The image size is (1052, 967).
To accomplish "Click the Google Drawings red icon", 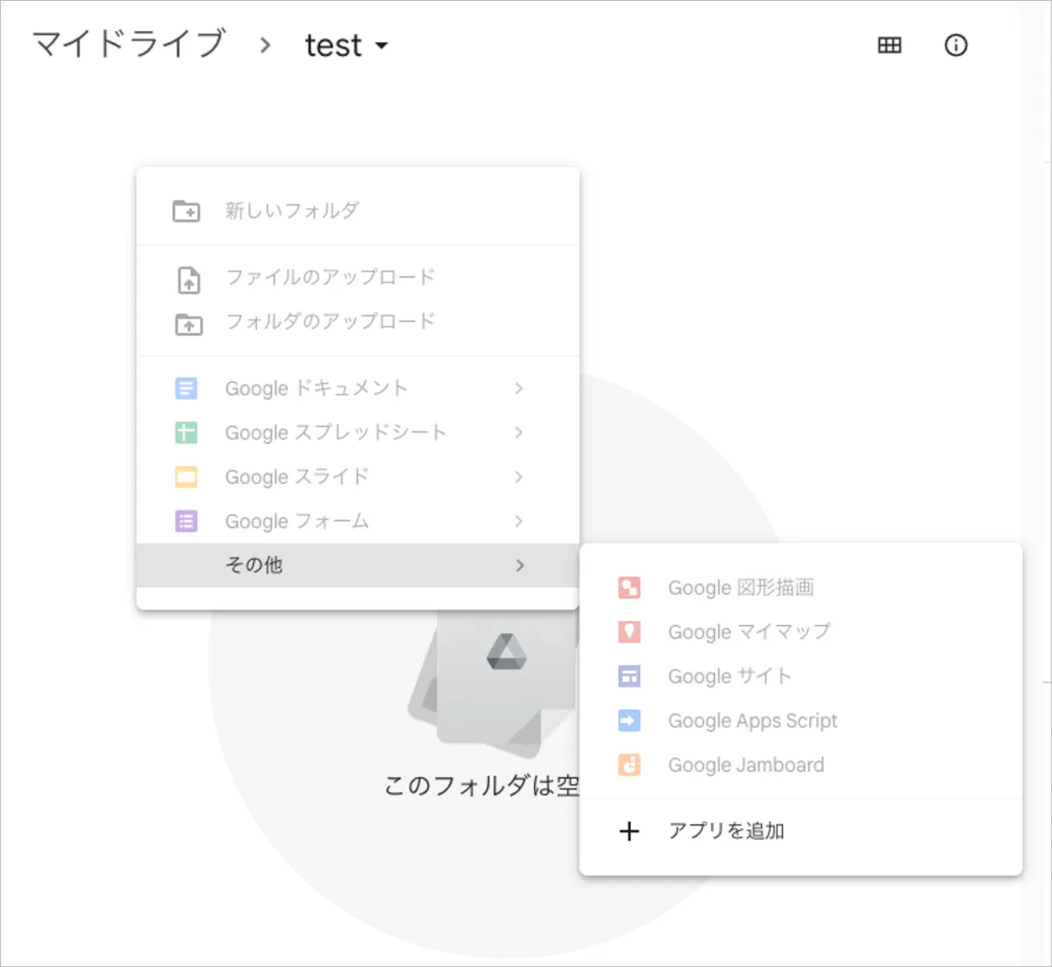I will [x=629, y=587].
